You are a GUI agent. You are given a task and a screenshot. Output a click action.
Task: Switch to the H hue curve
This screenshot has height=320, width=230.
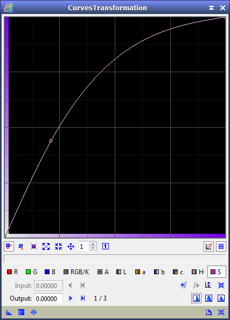(x=198, y=272)
